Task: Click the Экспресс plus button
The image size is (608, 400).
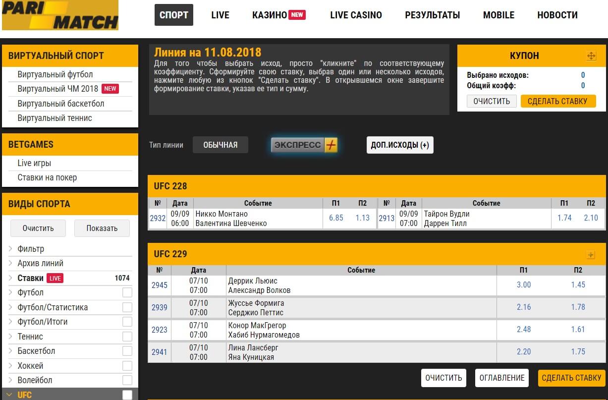Action: [304, 145]
